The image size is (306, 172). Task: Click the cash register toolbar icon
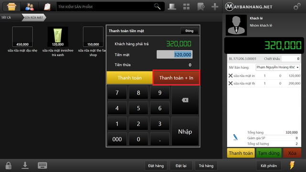pyautogui.click(x=172, y=7)
